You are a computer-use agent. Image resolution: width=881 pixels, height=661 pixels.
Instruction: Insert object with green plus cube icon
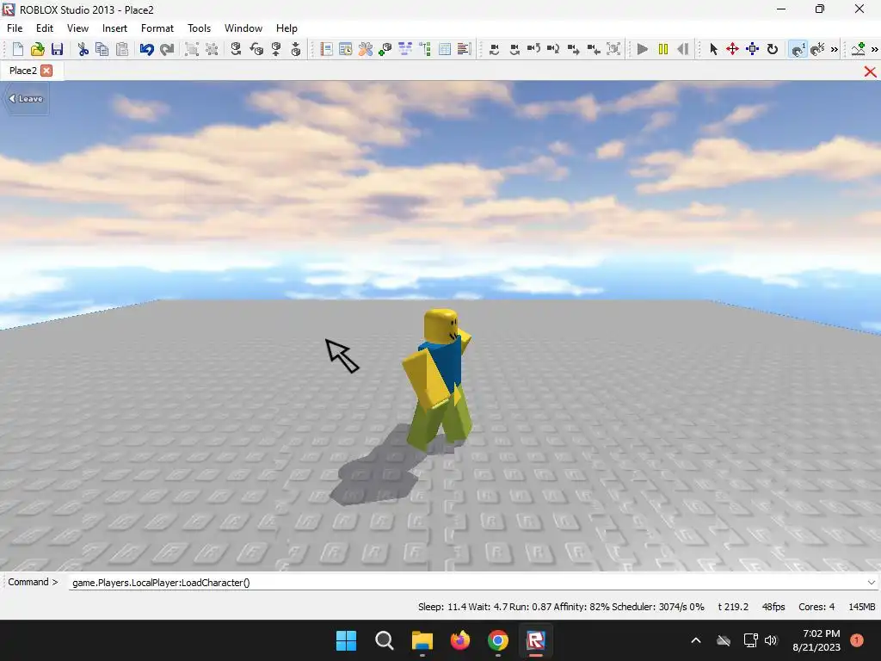point(385,49)
